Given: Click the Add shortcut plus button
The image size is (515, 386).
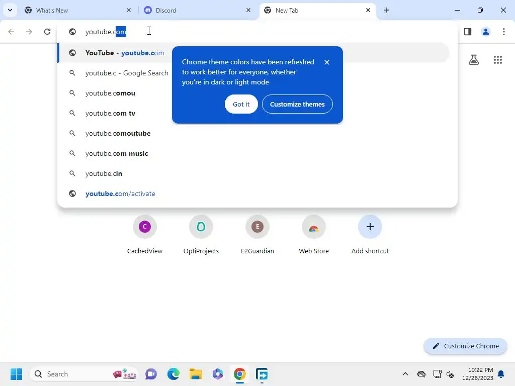Looking at the screenshot, I should coord(370,227).
